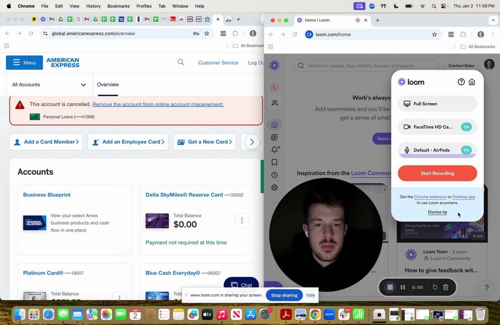Click the Amex search magnifier icon

[180, 62]
